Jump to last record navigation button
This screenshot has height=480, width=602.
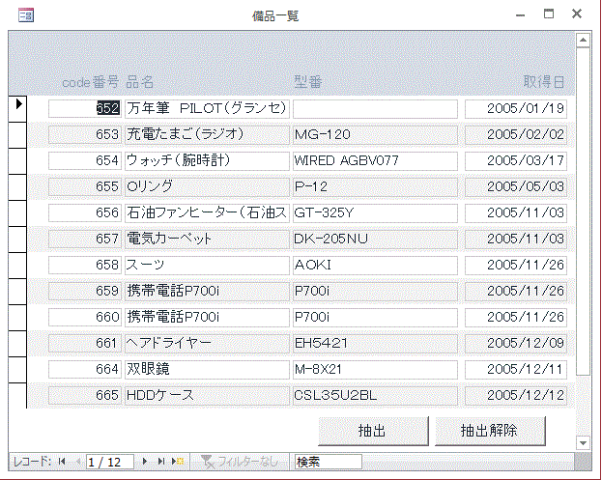pyautogui.click(x=160, y=462)
